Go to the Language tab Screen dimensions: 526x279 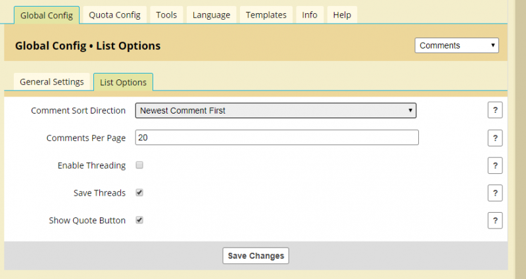[x=211, y=15]
